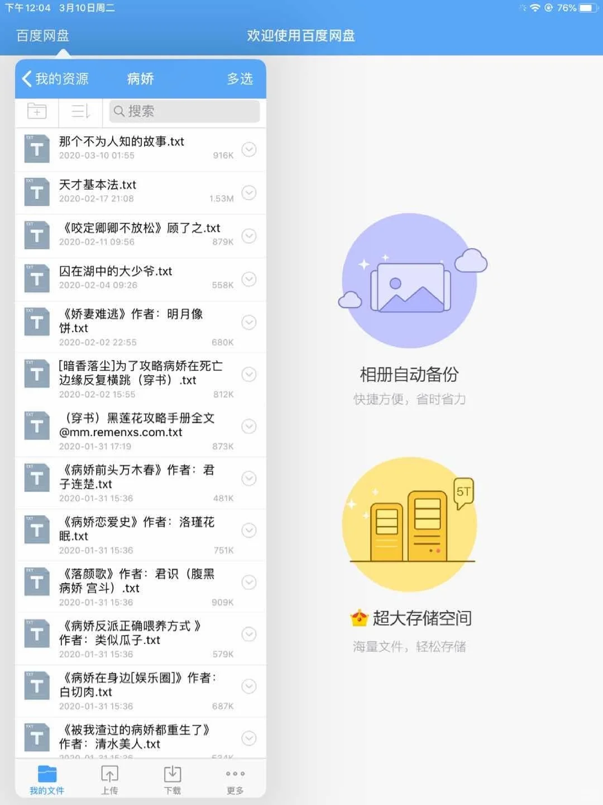The height and width of the screenshot is (805, 603).
Task: Expand options for 《病娇前头万木春》 file
Action: pyautogui.click(x=248, y=478)
